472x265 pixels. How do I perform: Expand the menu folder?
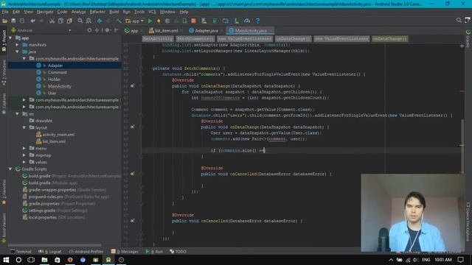pos(24,148)
